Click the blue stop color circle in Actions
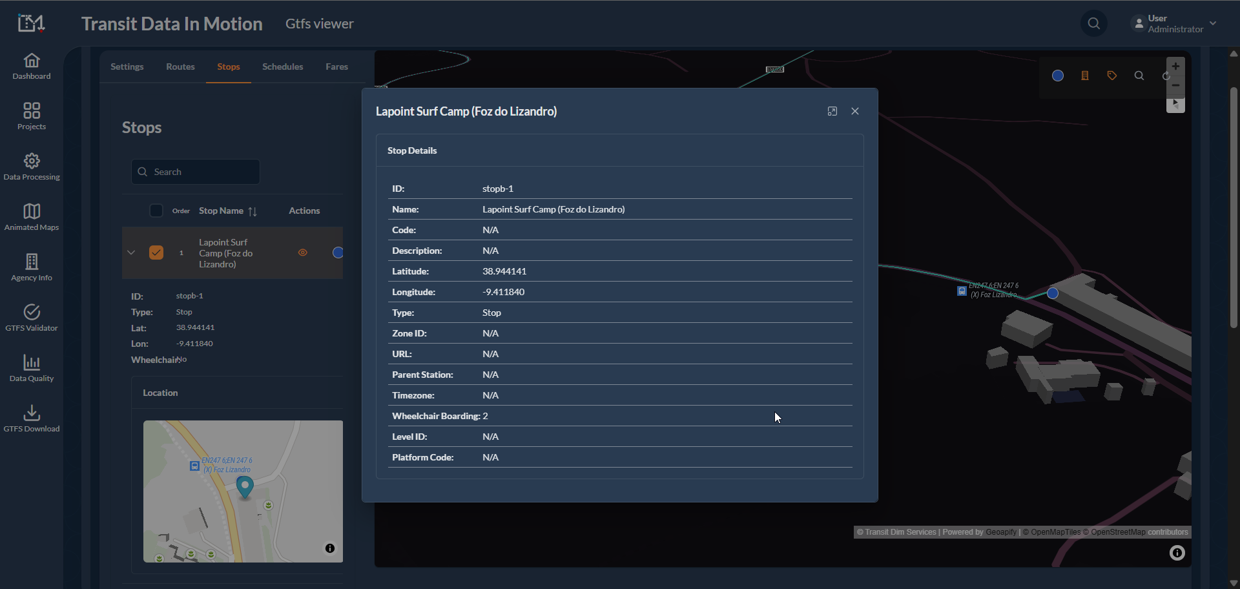Viewport: 1240px width, 589px height. 337,253
